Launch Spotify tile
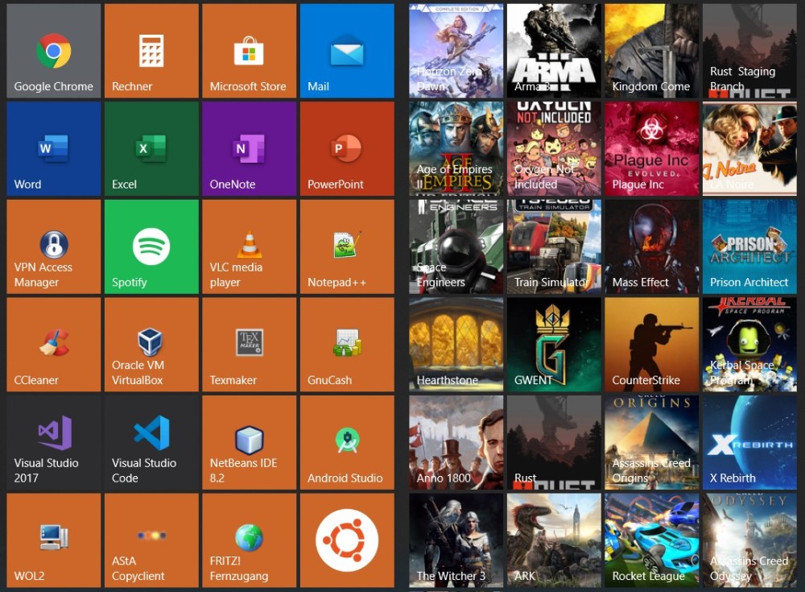The image size is (805, 592). tap(151, 246)
